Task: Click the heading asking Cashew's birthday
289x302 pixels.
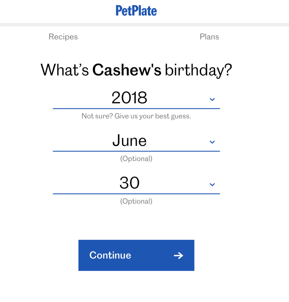Action: [136, 70]
